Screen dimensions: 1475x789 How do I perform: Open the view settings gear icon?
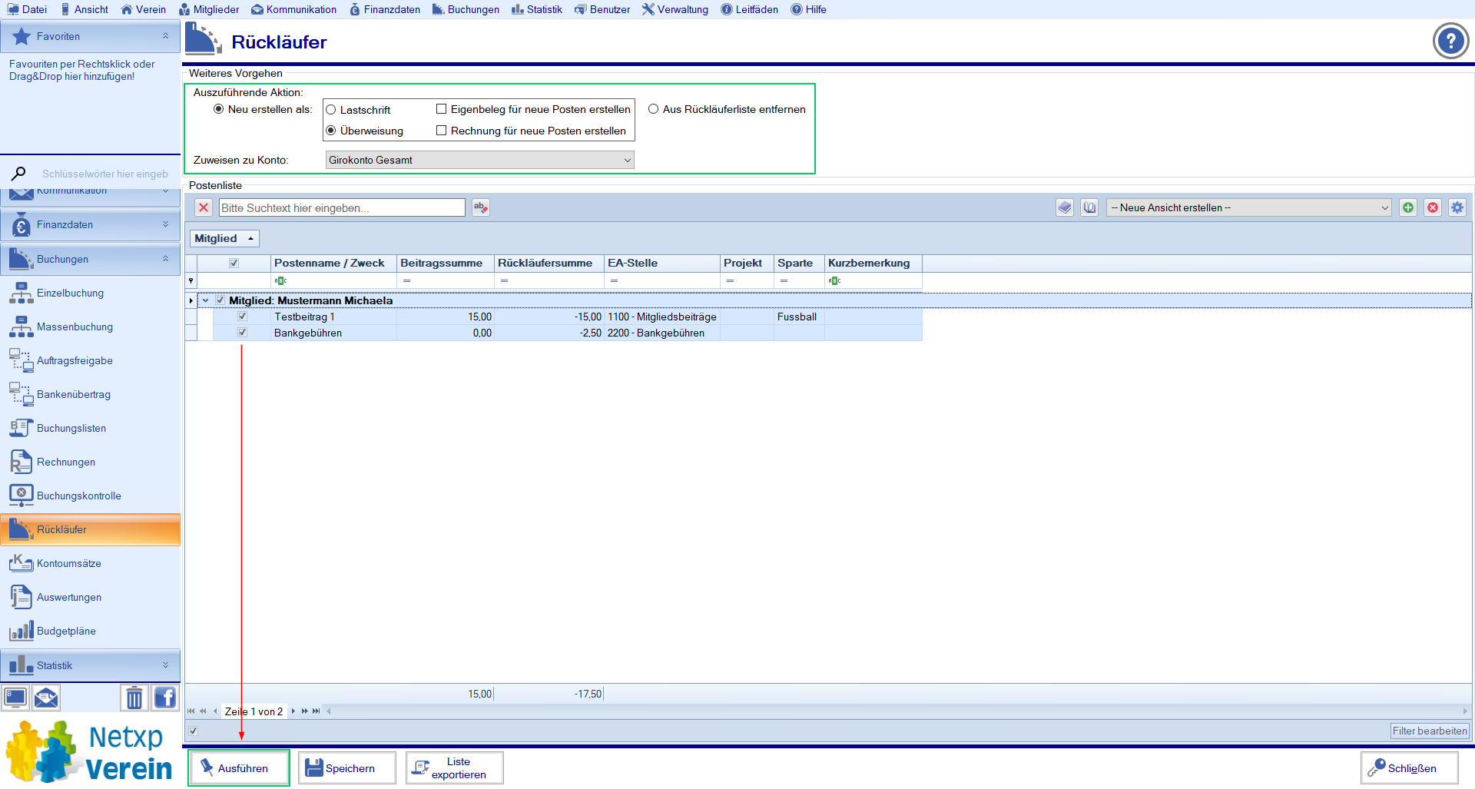tap(1457, 207)
